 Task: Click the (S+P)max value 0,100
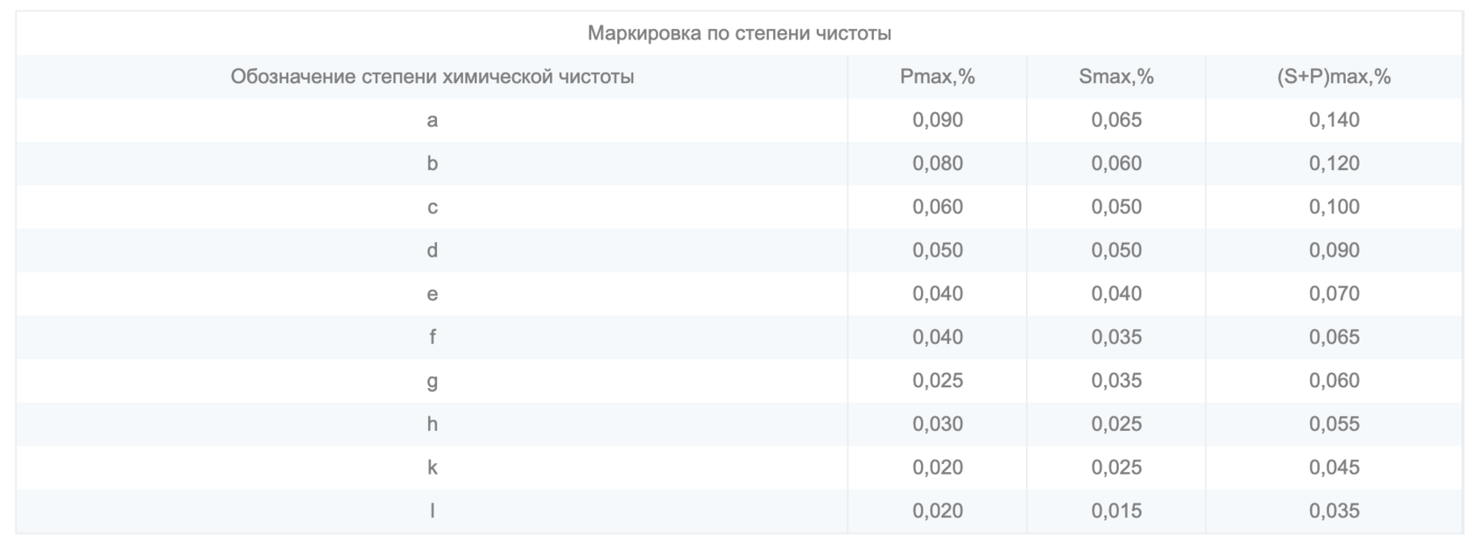click(1334, 207)
